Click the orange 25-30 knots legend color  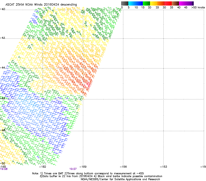(161, 3)
